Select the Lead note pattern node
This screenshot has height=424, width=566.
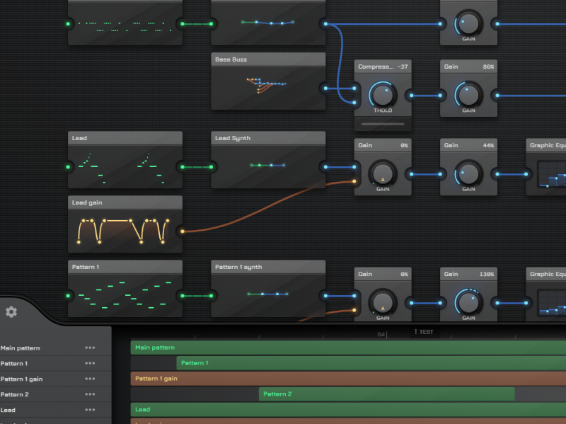[125, 160]
